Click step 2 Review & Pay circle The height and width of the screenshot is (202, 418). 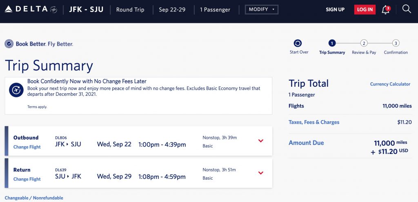coord(364,43)
